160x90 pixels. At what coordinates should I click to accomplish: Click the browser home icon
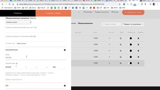point(13,4)
